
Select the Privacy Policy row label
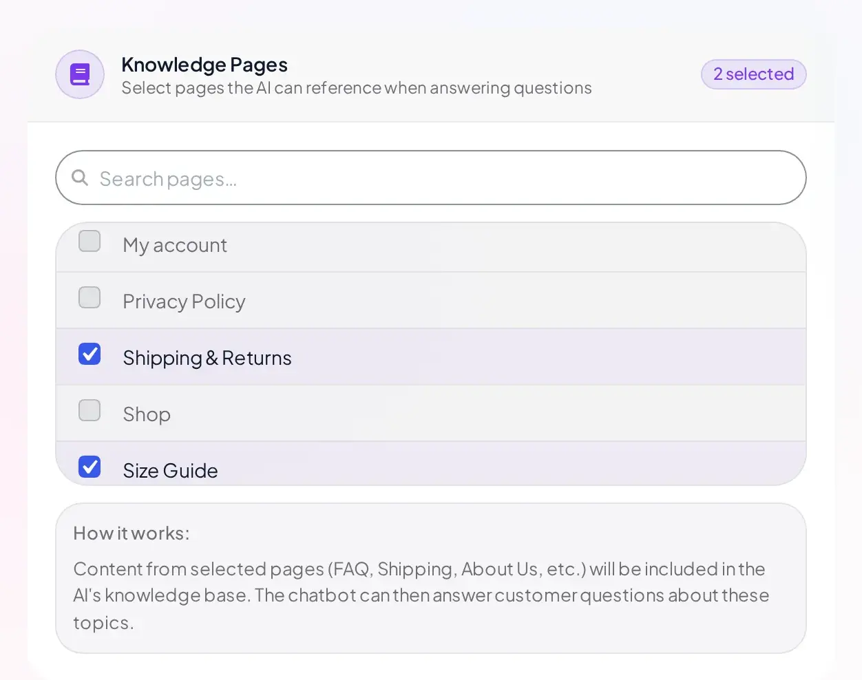point(184,302)
